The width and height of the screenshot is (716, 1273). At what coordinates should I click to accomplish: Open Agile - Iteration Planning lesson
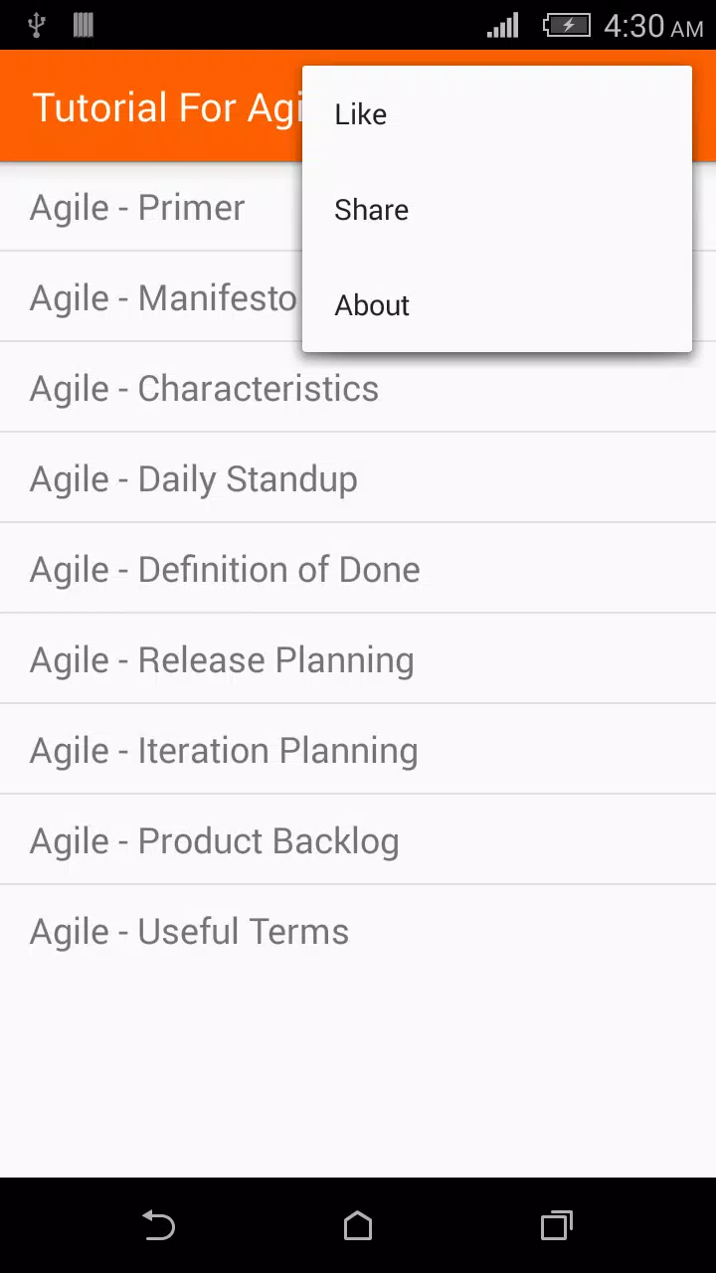click(x=358, y=749)
